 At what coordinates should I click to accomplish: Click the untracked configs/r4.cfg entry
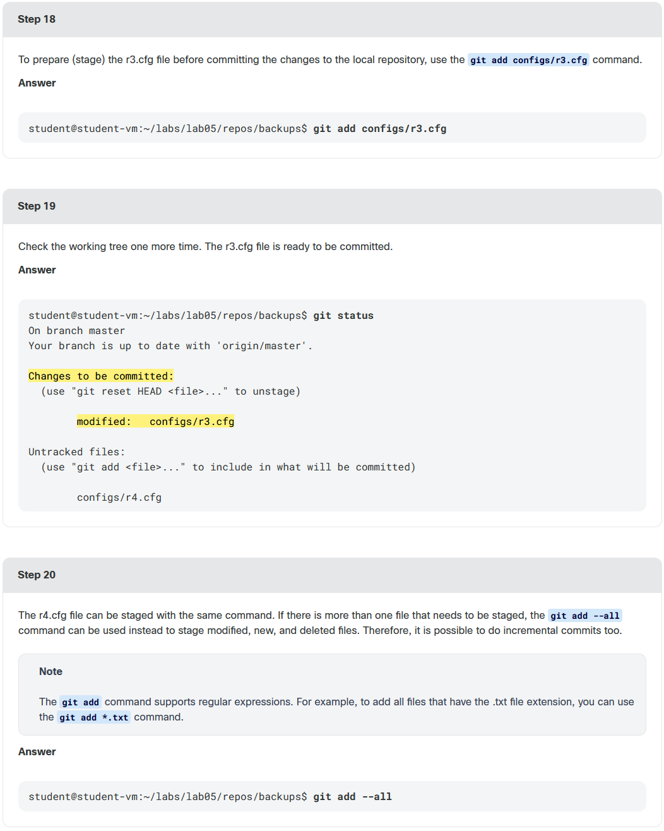119,498
